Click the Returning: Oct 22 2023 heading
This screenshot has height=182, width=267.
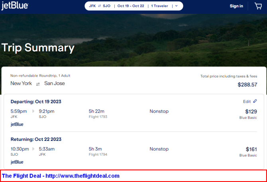36,139
